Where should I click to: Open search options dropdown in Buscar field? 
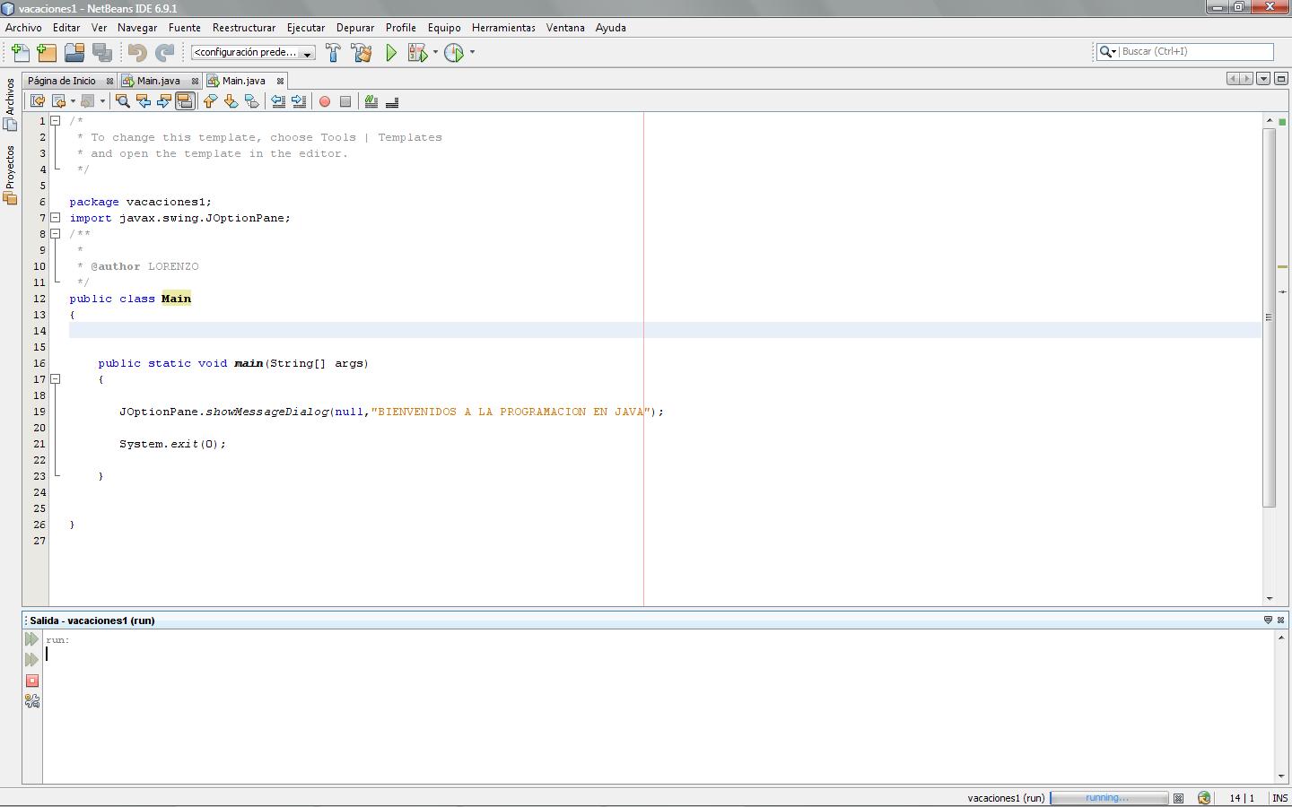coord(1108,52)
